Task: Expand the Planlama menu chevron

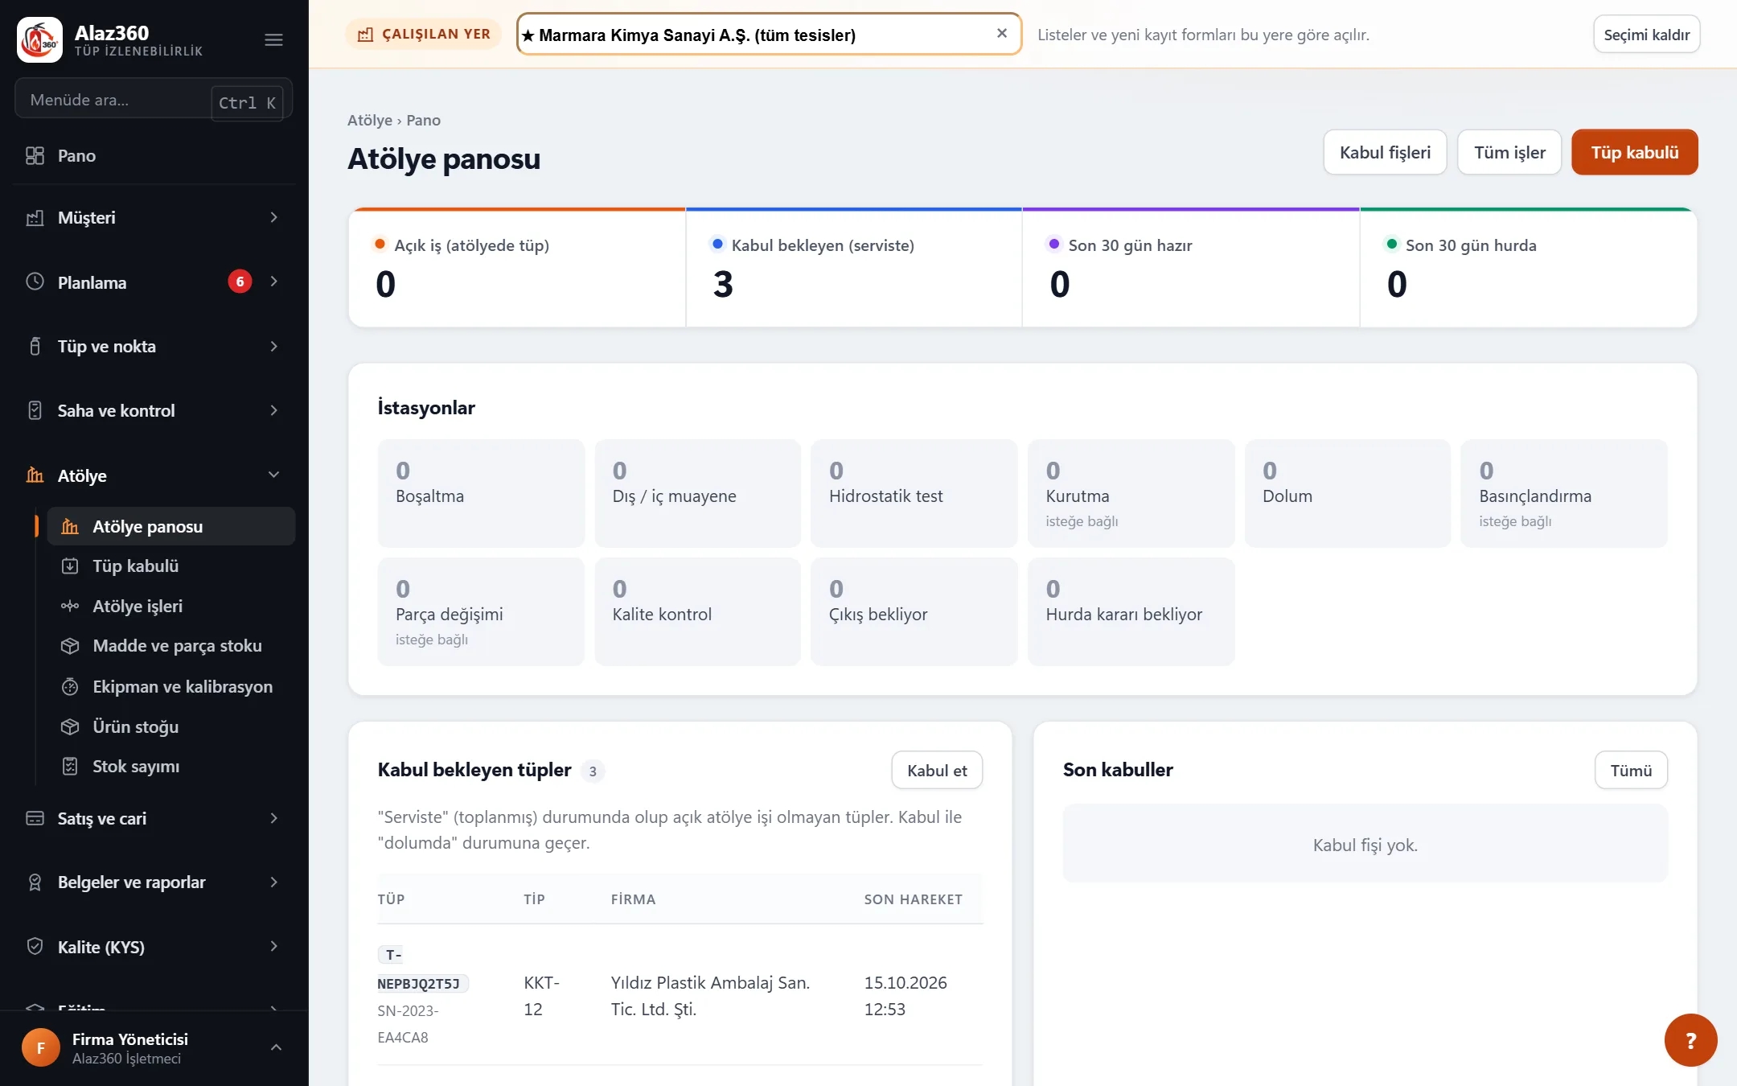Action: [x=274, y=282]
